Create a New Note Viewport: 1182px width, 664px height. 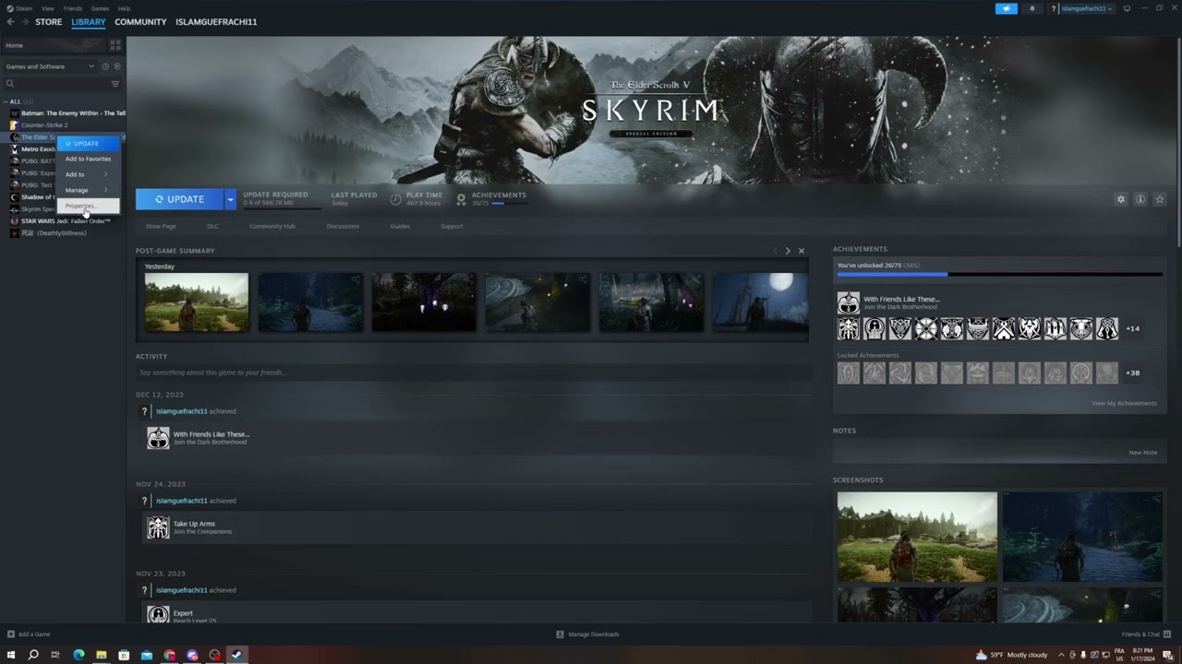[1142, 453]
